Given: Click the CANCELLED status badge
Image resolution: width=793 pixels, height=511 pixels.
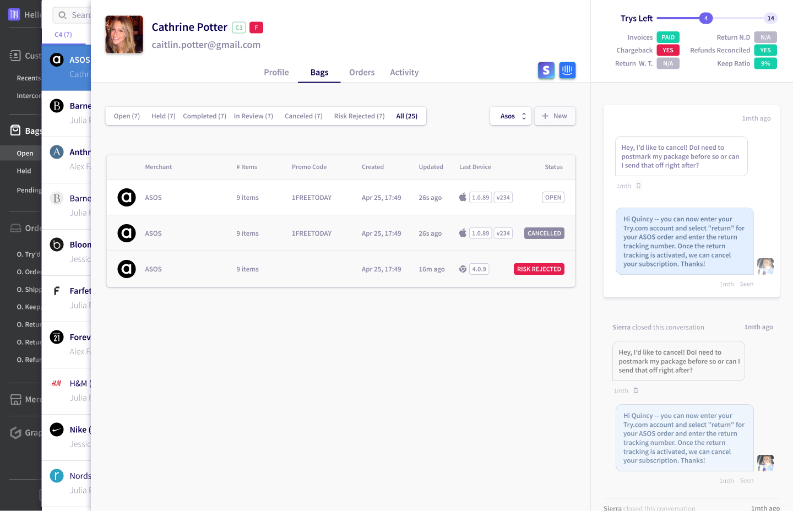Looking at the screenshot, I should (544, 233).
